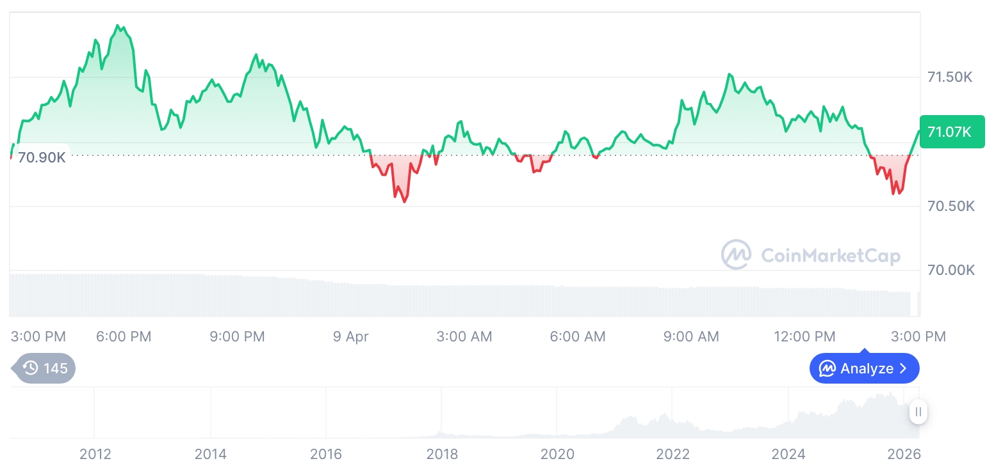
Task: Click the CoinMarketCap icon inside Analyze button
Action: coord(828,368)
